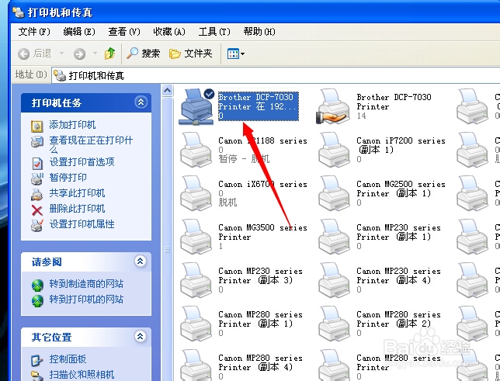Select the Canon iP7200 series (副本 1) icon
This screenshot has height=381, width=500.
(x=334, y=150)
